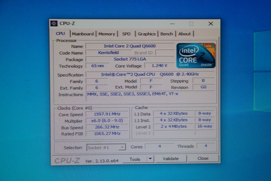This screenshot has height=181, width=271.
Task: Open the Memory tab
Action: pyautogui.click(x=107, y=34)
